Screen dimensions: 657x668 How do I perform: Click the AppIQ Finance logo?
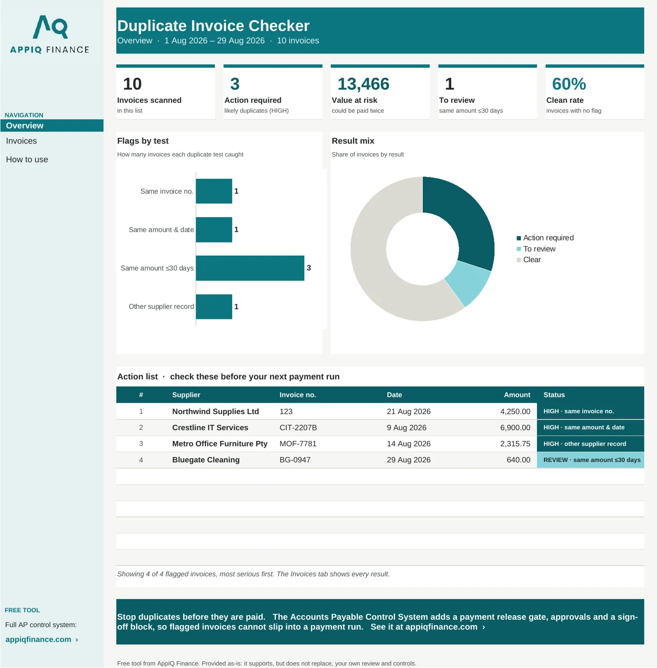(x=50, y=34)
